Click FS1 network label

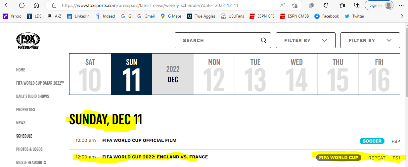point(396,158)
